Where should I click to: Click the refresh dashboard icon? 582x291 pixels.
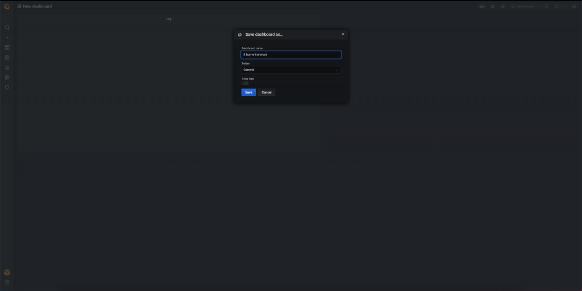coord(556,6)
